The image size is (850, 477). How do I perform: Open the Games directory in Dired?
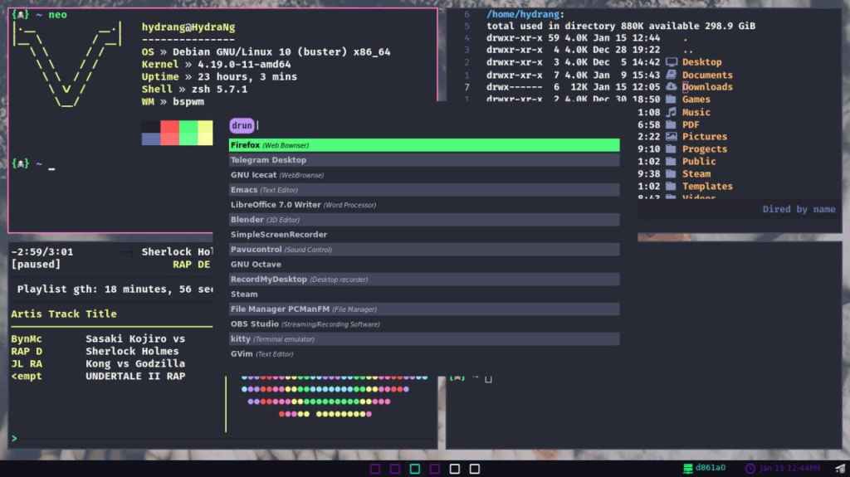(696, 100)
